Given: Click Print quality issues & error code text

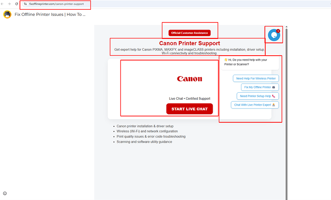Looking at the screenshot, I should tap(151, 136).
